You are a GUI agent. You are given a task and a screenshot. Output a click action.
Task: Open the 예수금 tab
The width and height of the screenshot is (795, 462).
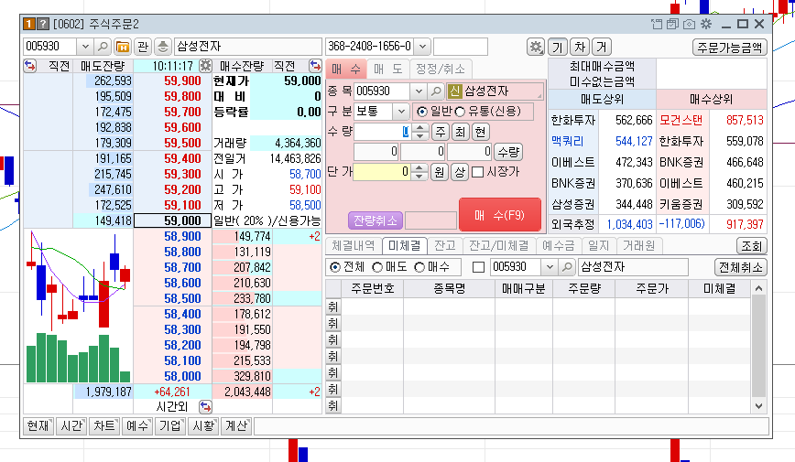click(x=558, y=246)
